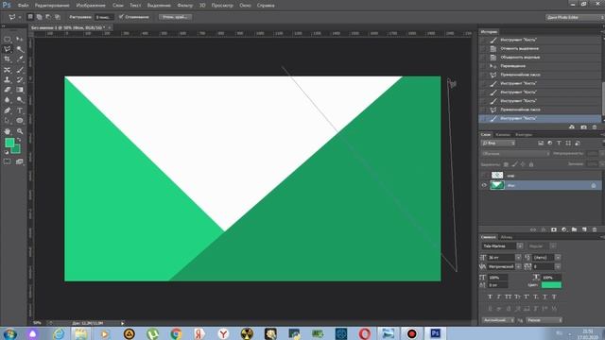Select the Eraser tool
The image size is (605, 340).
click(8, 90)
